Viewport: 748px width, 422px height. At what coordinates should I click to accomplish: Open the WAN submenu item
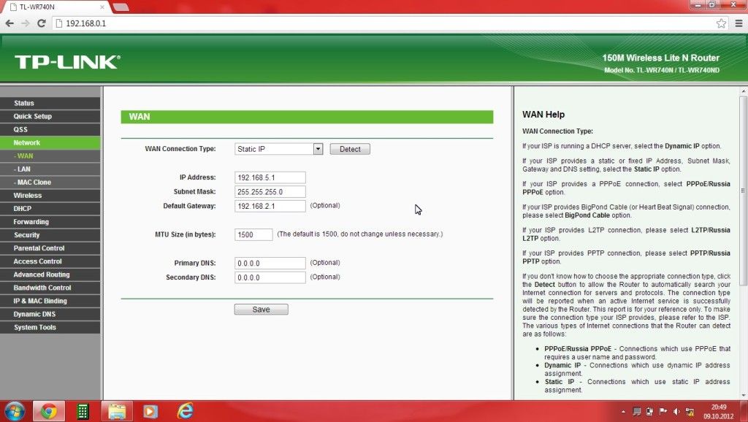[50, 156]
